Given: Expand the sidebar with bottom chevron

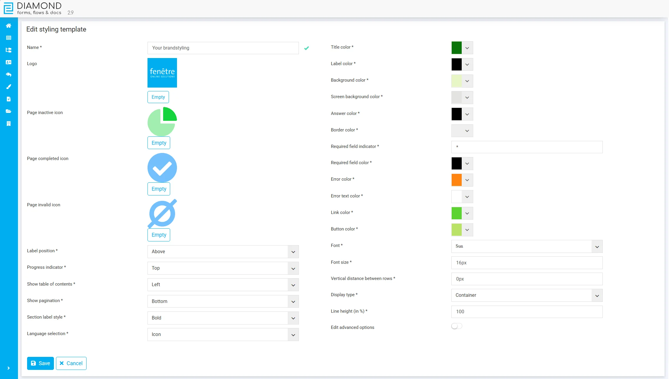Looking at the screenshot, I should coord(9,368).
